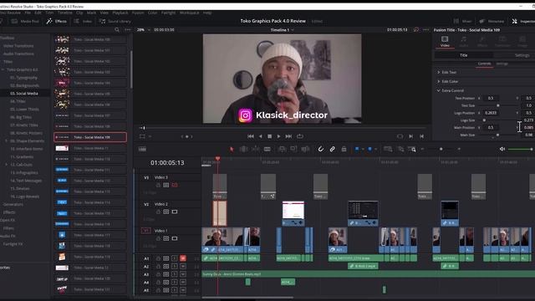Screen dimensions: 535x301
Task: Toggle the Linked Selection chain icon
Action: 333,149
